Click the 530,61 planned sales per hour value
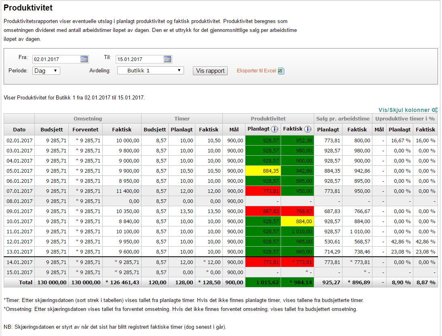The width and height of the screenshot is (442, 336). click(x=332, y=241)
